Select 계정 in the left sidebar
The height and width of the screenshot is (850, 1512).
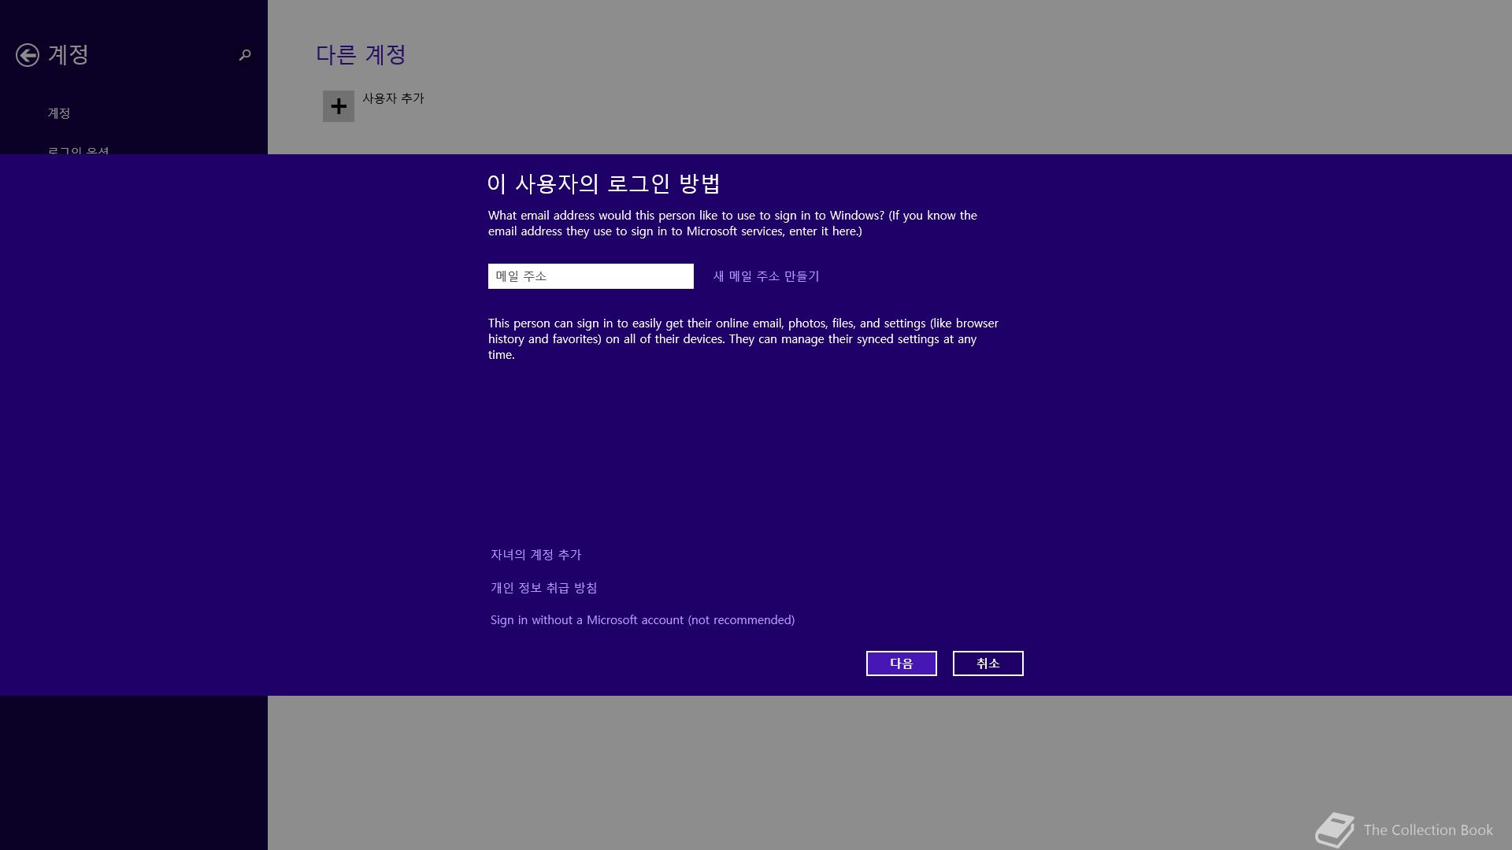tap(59, 113)
